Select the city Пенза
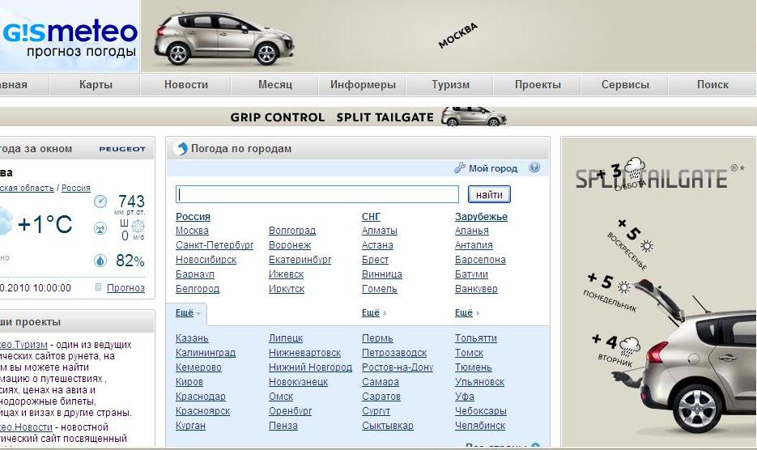 click(x=283, y=426)
